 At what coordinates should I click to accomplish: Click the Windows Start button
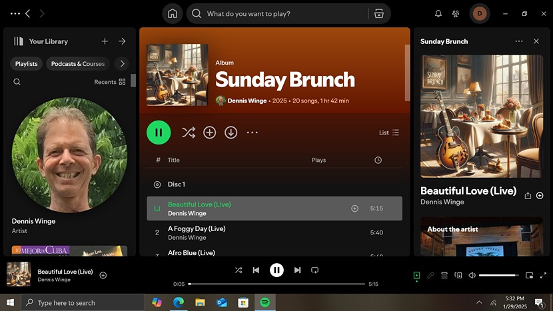tap(10, 302)
